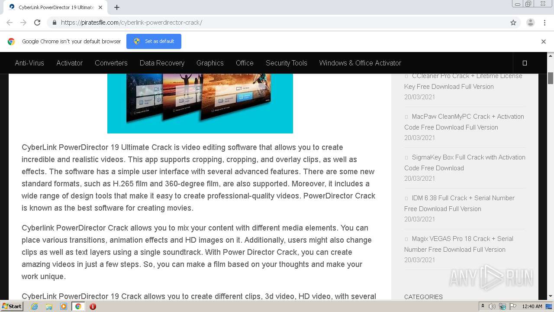Open the IDM 6.38 Full Crack post
The image size is (554, 312).
(459, 203)
